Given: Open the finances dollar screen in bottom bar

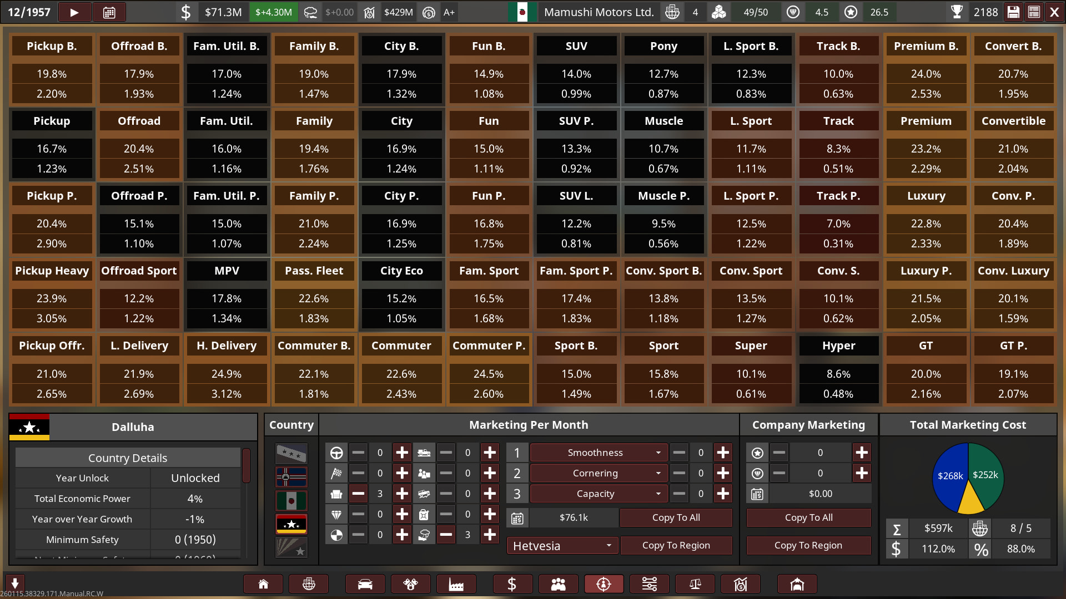Looking at the screenshot, I should (512, 584).
